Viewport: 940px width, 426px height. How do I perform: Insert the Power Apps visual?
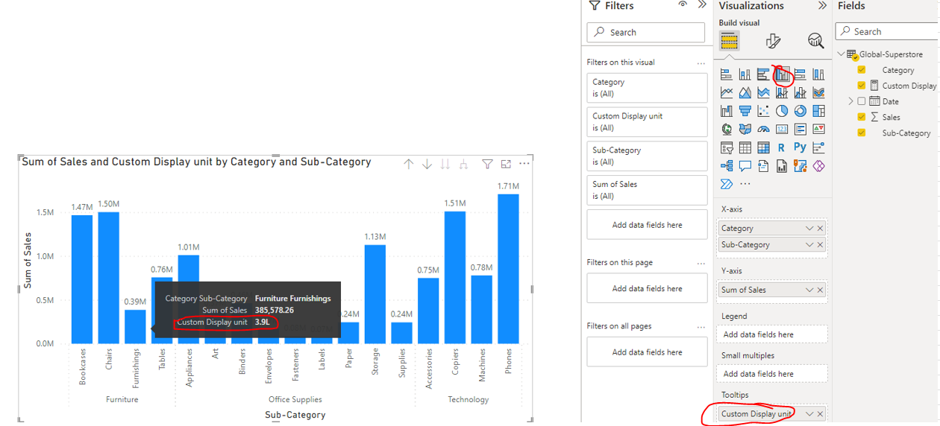tap(818, 166)
